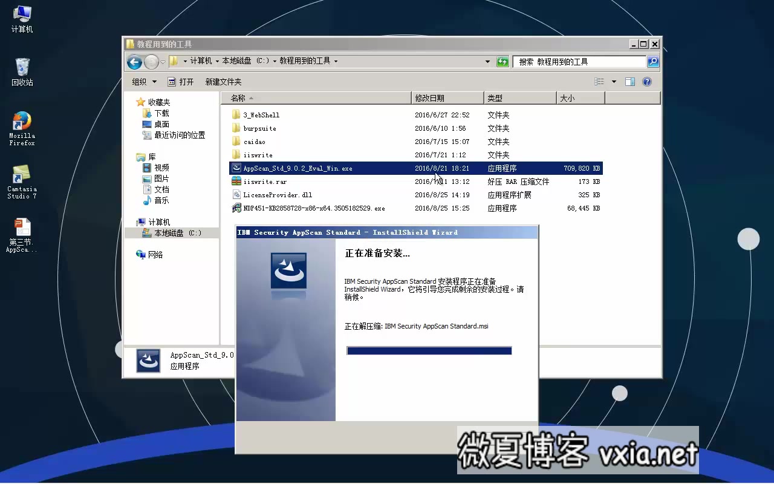Screen dimensions: 774x484
Task: Open the 视频 library
Action: click(x=161, y=168)
